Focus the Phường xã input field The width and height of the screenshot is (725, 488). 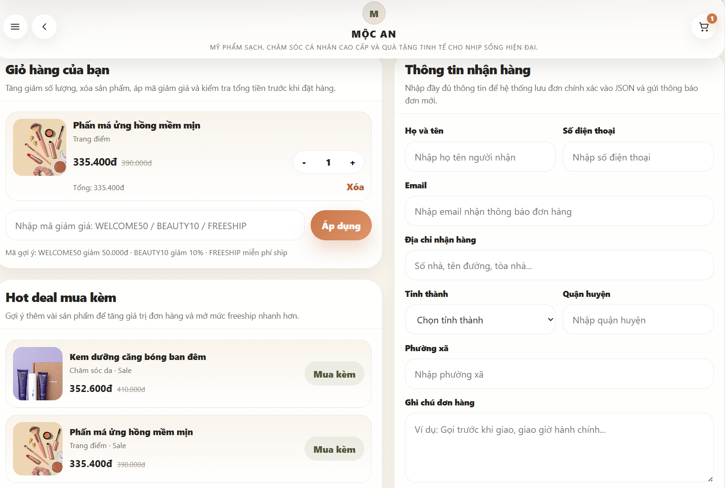(x=559, y=374)
